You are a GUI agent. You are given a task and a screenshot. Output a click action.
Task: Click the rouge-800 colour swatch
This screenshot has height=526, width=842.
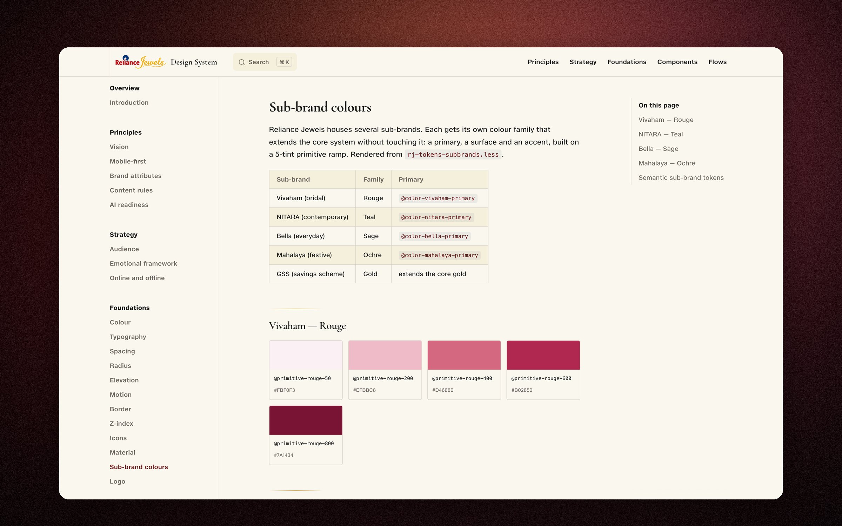click(x=306, y=420)
